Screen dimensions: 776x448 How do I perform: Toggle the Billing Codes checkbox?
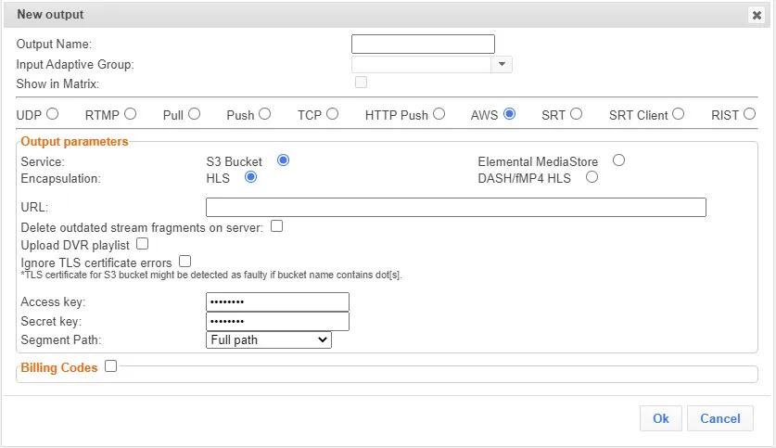click(x=110, y=366)
